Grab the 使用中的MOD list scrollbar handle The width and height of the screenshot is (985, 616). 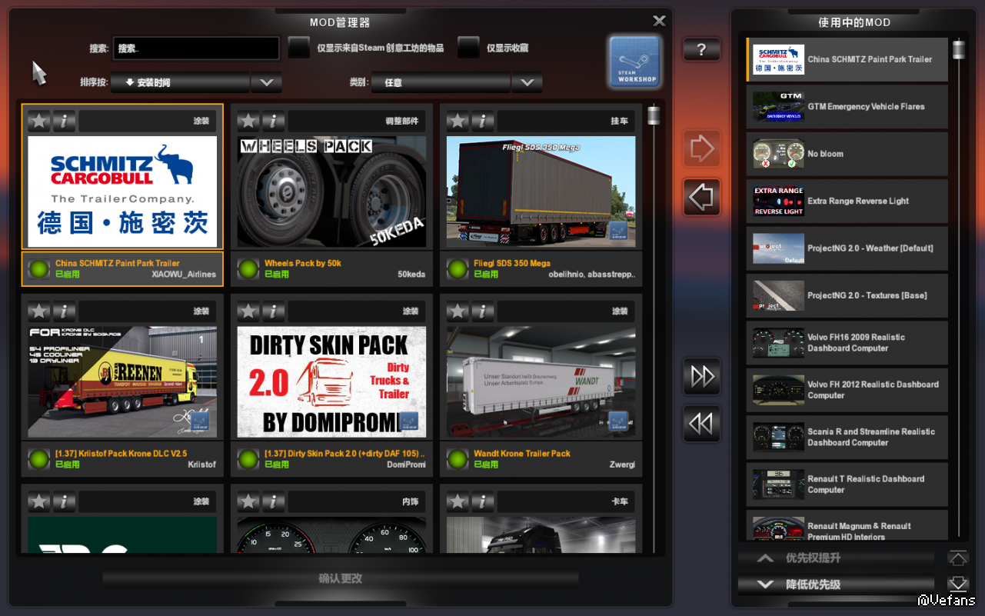tap(958, 49)
